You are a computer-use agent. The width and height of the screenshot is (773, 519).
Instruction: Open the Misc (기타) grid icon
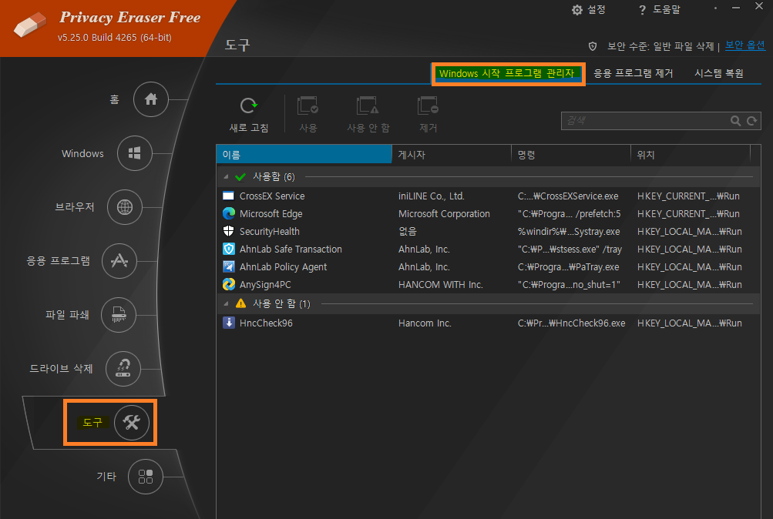146,476
